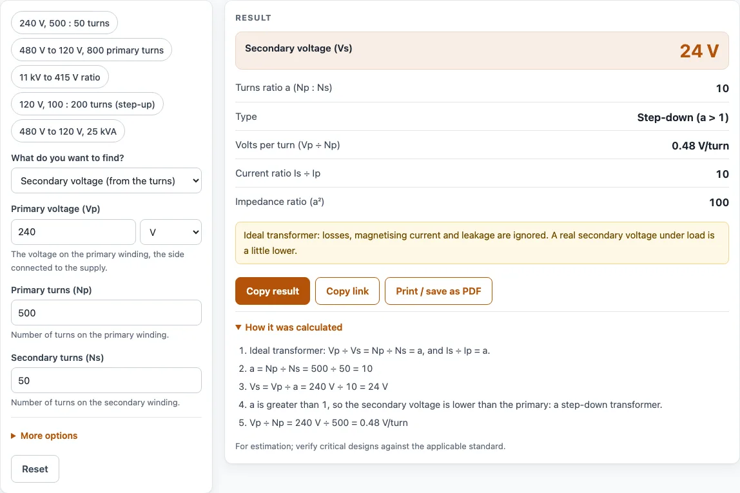Click step 4 about the step-down transformer
The width and height of the screenshot is (740, 493).
tap(456, 405)
